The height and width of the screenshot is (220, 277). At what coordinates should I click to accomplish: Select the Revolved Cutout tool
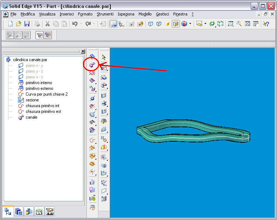click(104, 103)
